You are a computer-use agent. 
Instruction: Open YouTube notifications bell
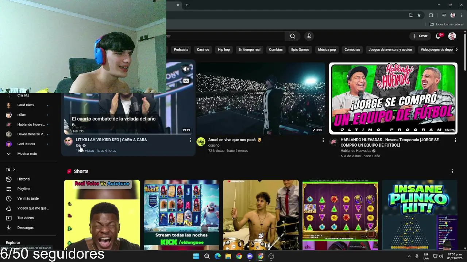point(439,36)
